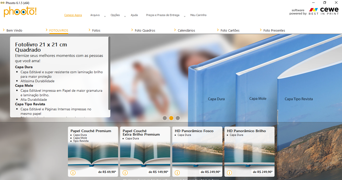Open Meu Carrinho
The height and width of the screenshot is (180, 342).
coord(198,15)
